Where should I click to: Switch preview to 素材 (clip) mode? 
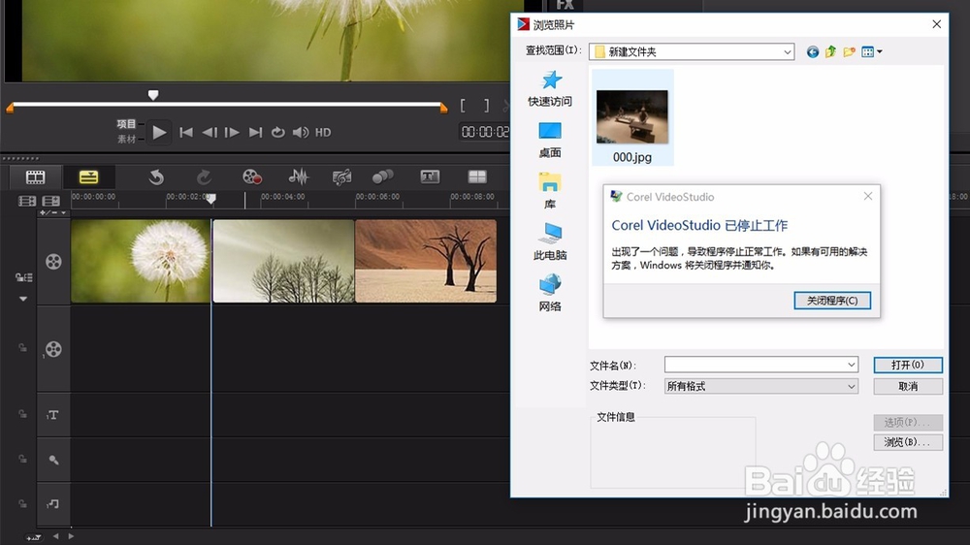126,140
